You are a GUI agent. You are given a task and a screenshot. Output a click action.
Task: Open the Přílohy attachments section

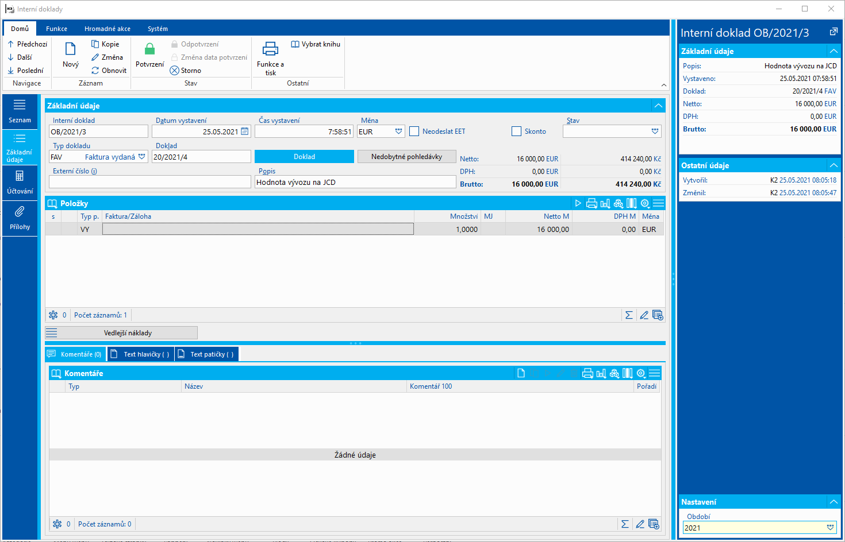click(20, 218)
